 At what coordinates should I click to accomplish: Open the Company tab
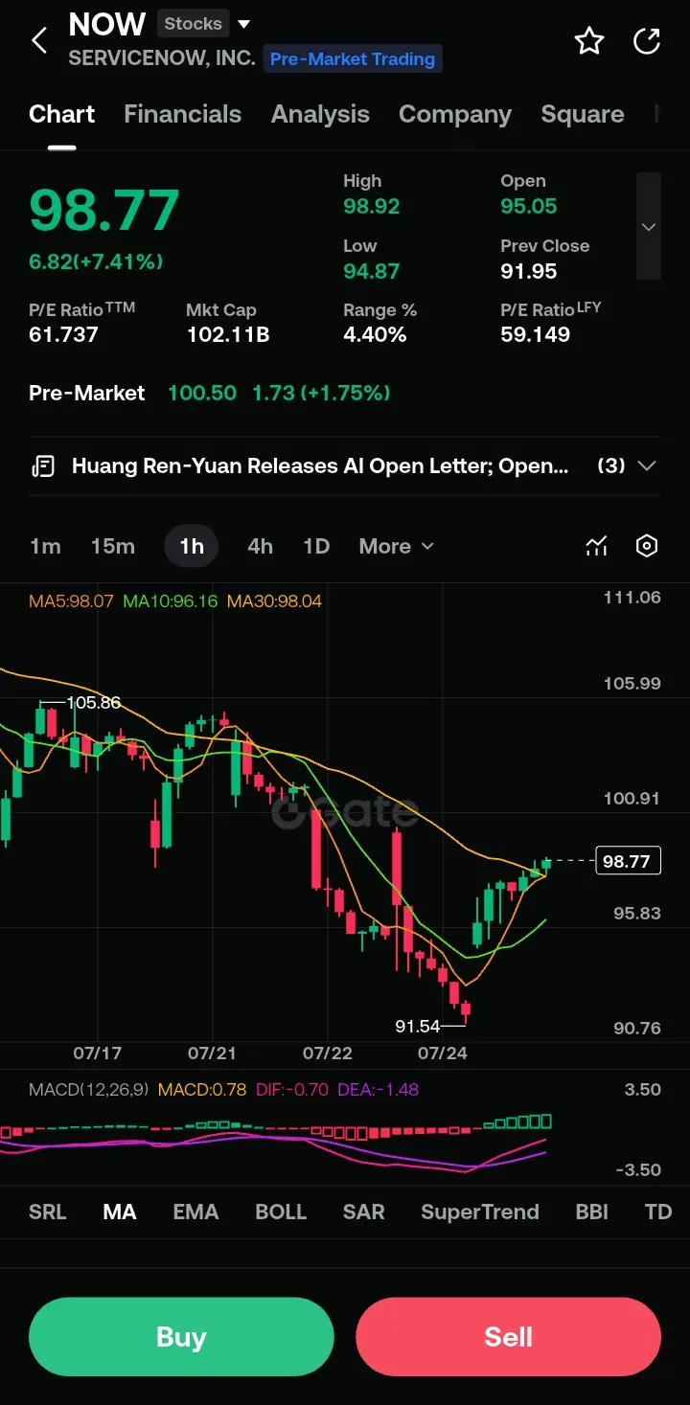click(x=455, y=114)
